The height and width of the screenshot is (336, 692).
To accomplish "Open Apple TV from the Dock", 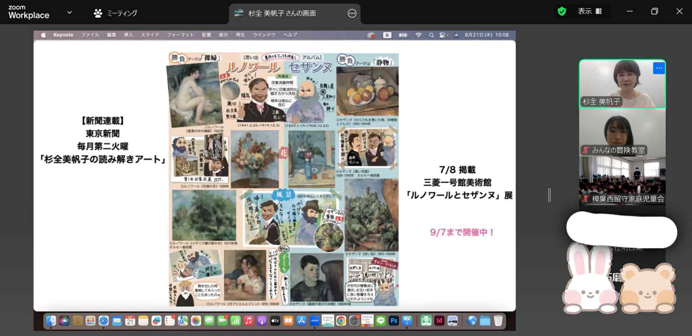I will tap(275, 320).
